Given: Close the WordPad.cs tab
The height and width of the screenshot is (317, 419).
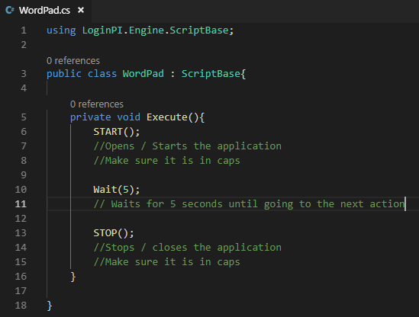Looking at the screenshot, I should 81,10.
